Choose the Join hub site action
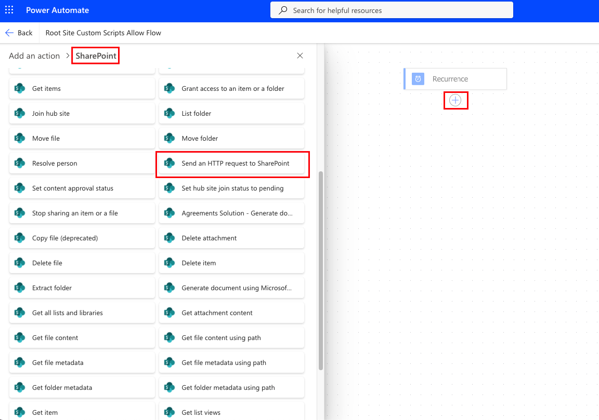Screen dimensions: 599x420 point(51,113)
